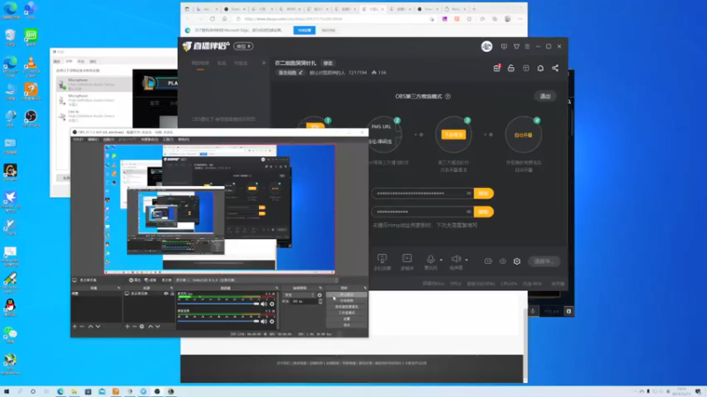707x397 pixels.
Task: Click the exit button for OBS third-party mode
Action: [545, 96]
